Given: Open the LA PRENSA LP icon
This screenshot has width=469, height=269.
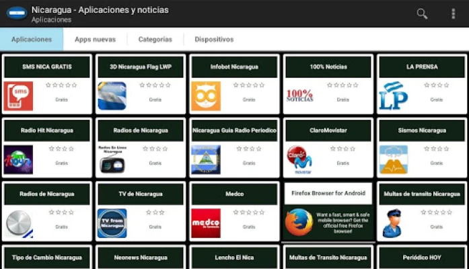Looking at the screenshot, I should click(x=393, y=96).
